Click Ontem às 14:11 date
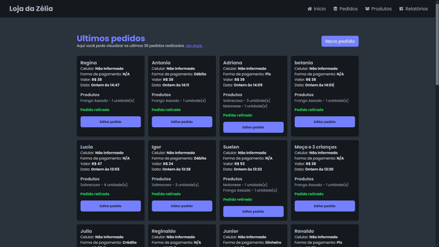Screen dimensions: 439x247 click(176, 85)
